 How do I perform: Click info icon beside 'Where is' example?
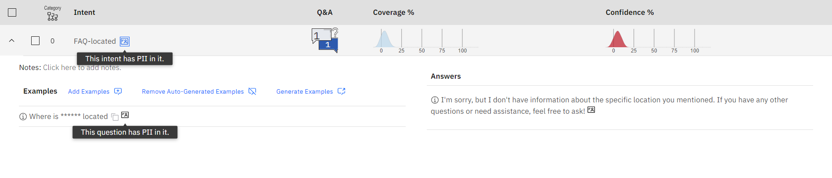point(23,116)
